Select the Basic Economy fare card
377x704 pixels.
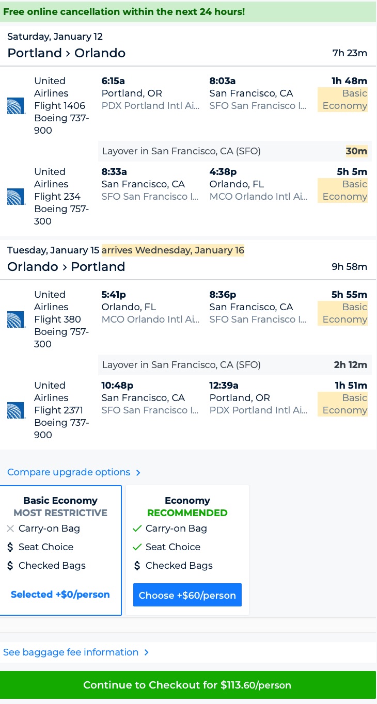tap(60, 550)
